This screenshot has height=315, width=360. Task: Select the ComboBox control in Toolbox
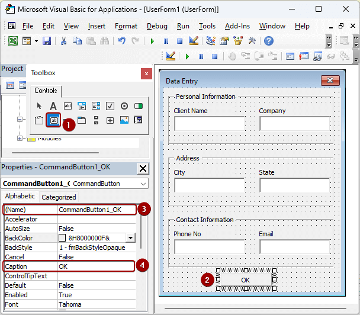pyautogui.click(x=82, y=106)
